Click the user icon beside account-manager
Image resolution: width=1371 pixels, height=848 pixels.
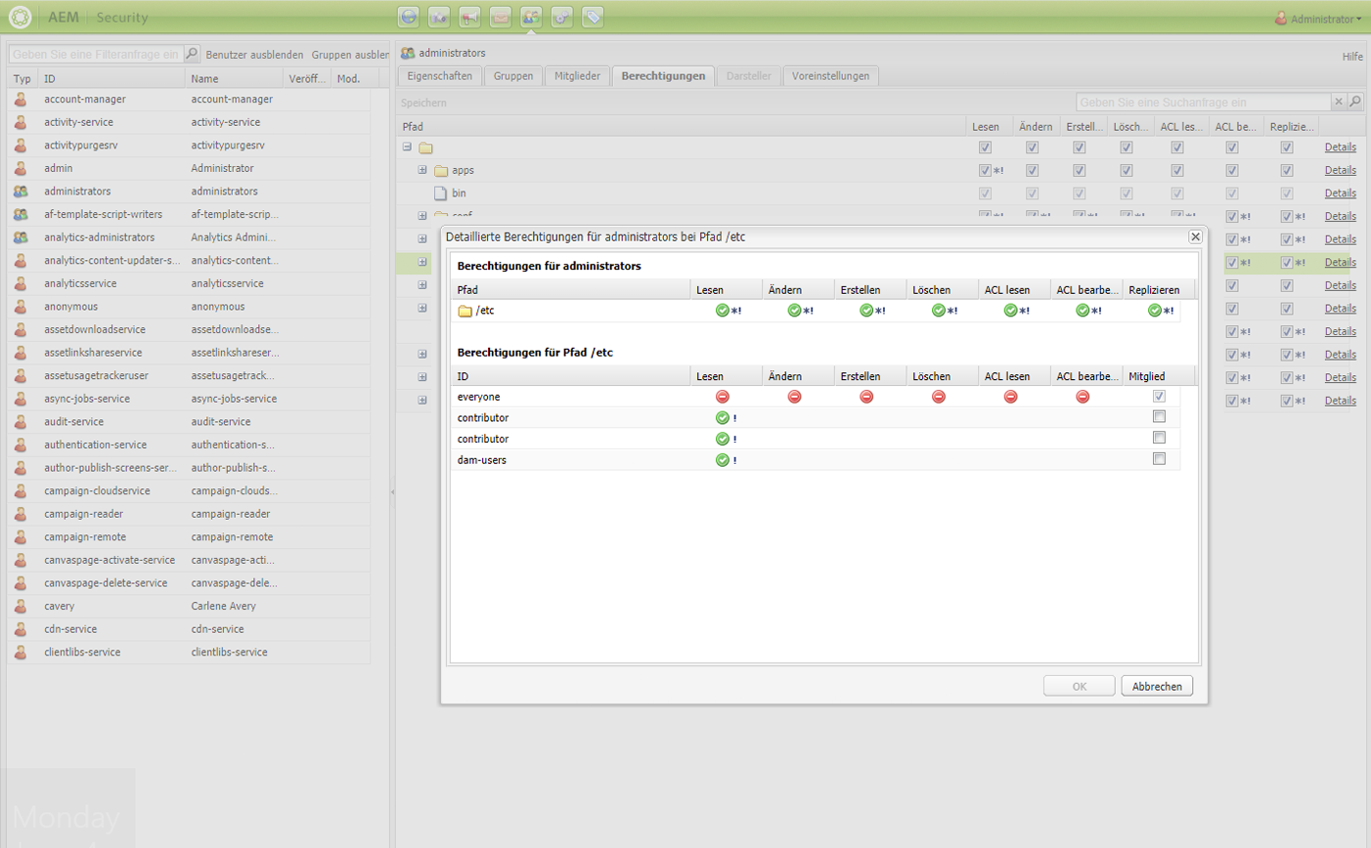coord(21,99)
